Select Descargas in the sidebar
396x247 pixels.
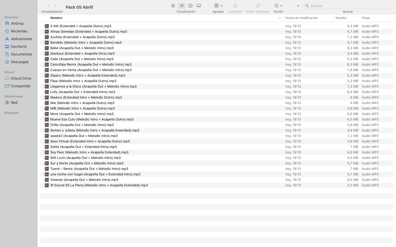(x=19, y=62)
